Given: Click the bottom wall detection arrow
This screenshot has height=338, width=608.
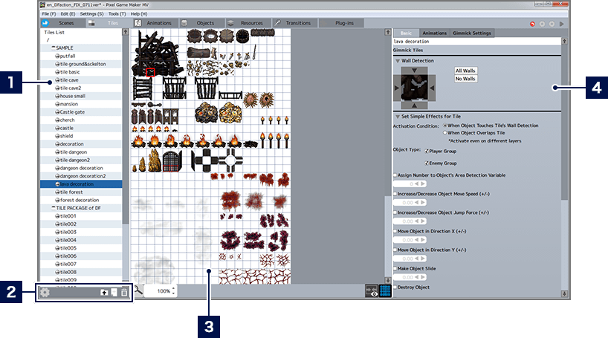Looking at the screenshot, I should tap(414, 105).
